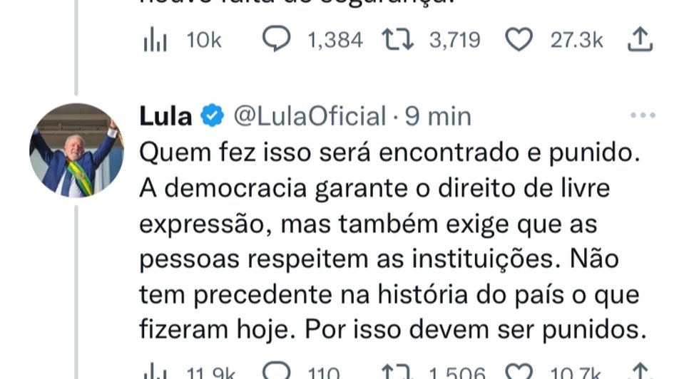Open Lula's profile picture
The image size is (689, 379).
[x=76, y=150]
